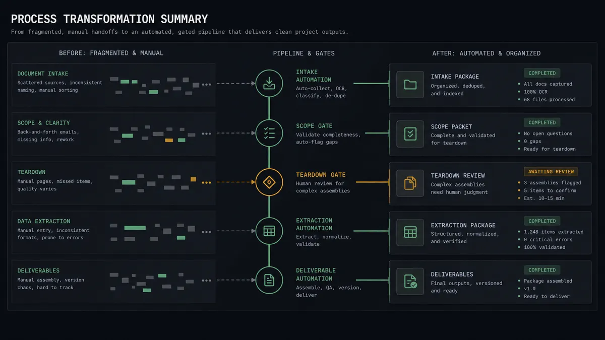This screenshot has height=340, width=605.
Task: Click the Extraction Package grid icon
Action: click(410, 232)
